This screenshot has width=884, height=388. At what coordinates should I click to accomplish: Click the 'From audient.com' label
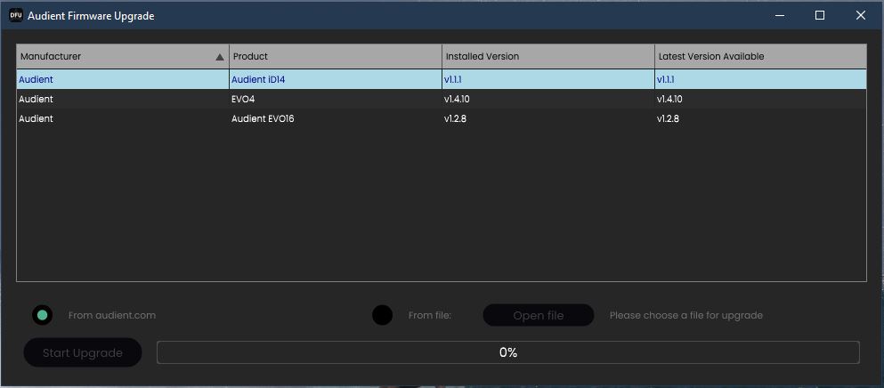point(111,315)
